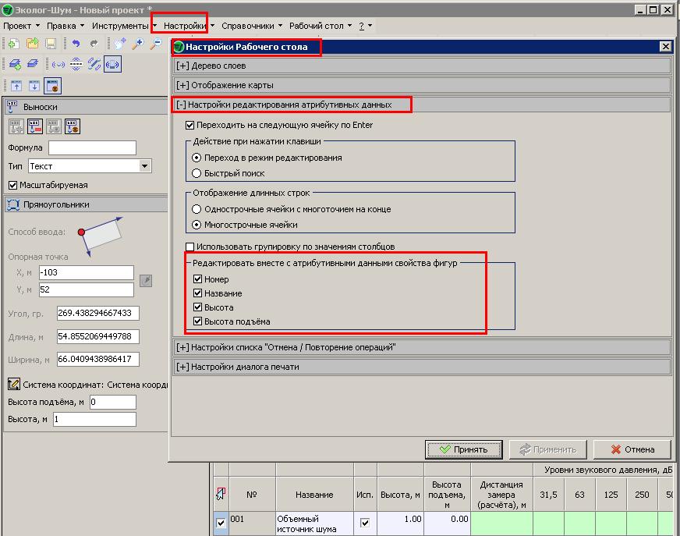
Task: Click the coordinate system edit icon
Action: click(13, 384)
